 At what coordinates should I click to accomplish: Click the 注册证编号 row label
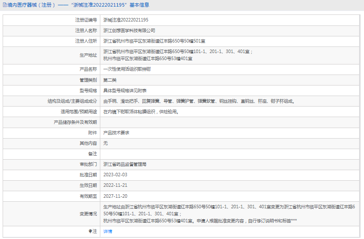[x=86, y=20]
